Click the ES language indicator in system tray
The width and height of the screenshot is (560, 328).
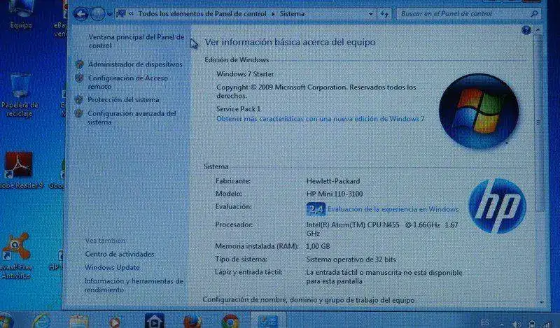coord(485,322)
